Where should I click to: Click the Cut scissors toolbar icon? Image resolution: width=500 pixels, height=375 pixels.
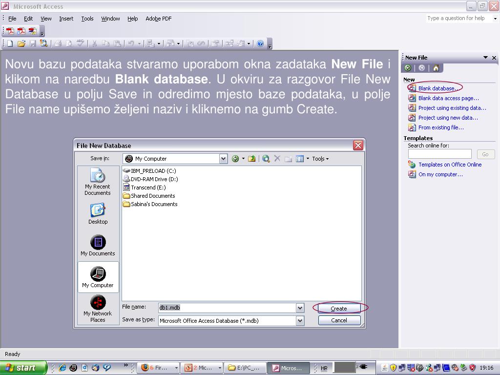coord(94,43)
